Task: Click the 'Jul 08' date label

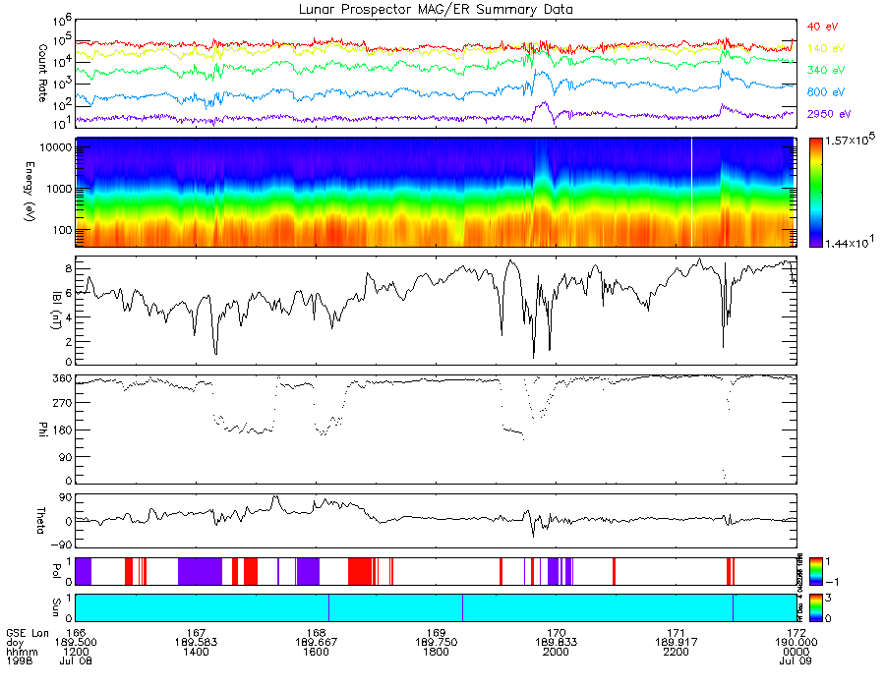Action: pyautogui.click(x=76, y=660)
